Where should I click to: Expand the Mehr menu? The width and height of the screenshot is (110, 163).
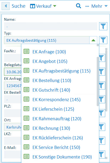pos(96,6)
